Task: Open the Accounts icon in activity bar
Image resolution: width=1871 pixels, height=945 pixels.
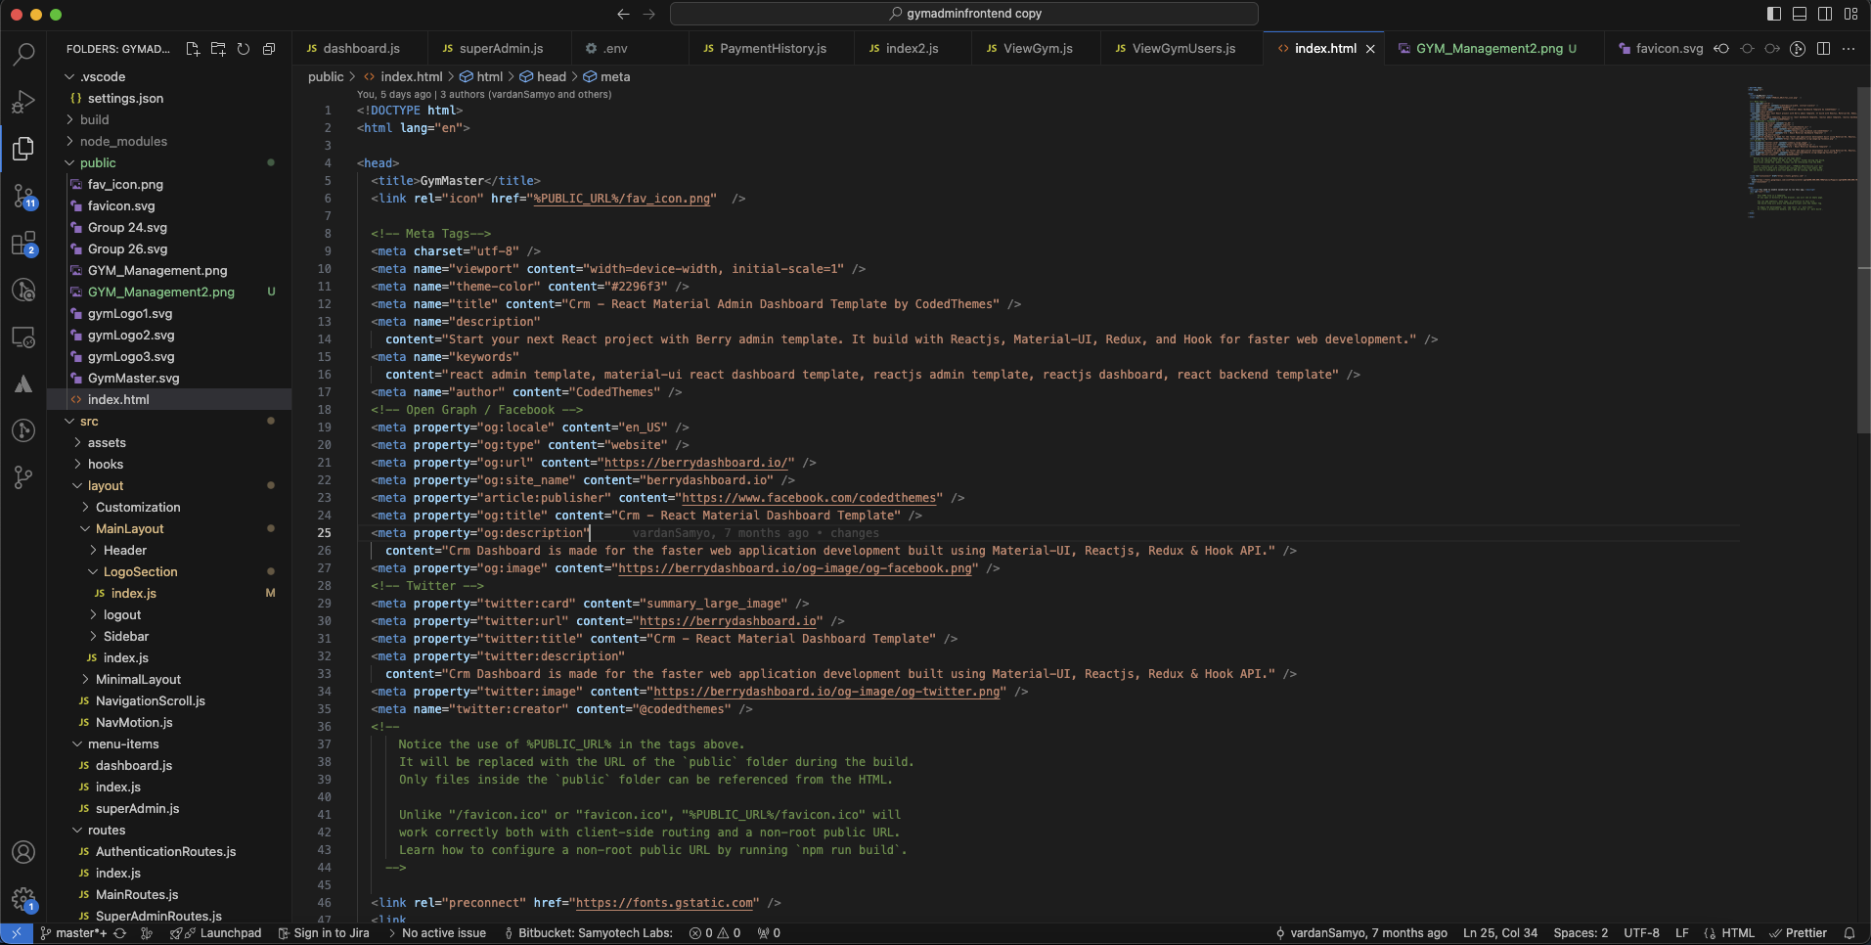Action: (23, 852)
